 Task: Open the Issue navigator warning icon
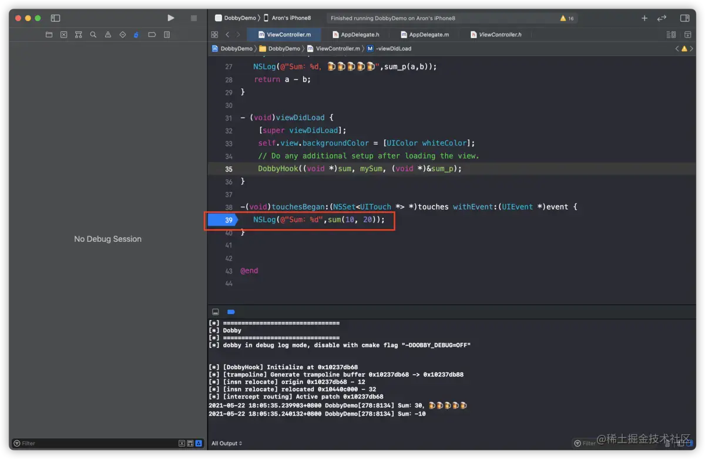108,35
